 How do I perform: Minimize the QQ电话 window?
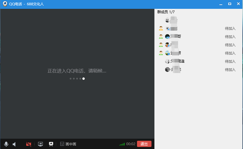221,4
